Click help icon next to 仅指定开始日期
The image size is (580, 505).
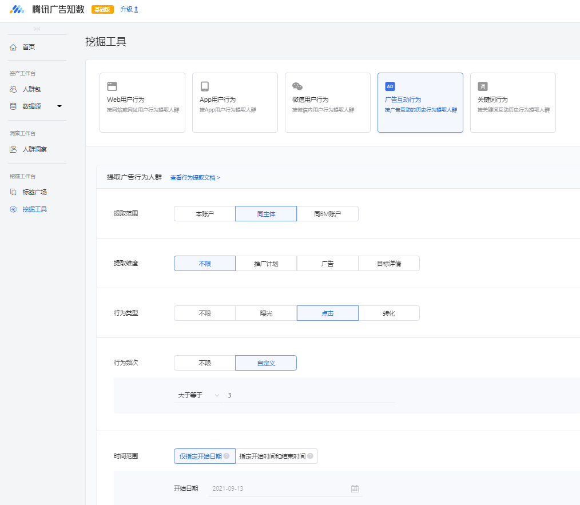coord(227,456)
